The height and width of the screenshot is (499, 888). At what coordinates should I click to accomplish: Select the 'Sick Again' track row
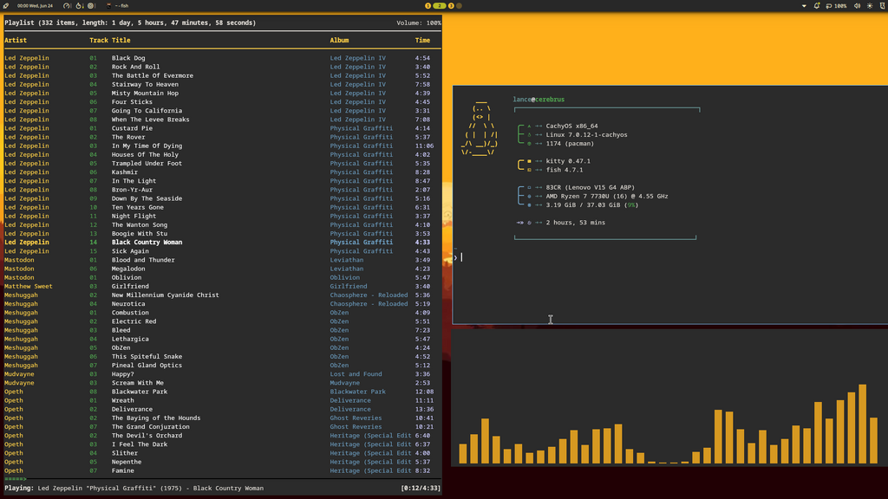pos(222,251)
